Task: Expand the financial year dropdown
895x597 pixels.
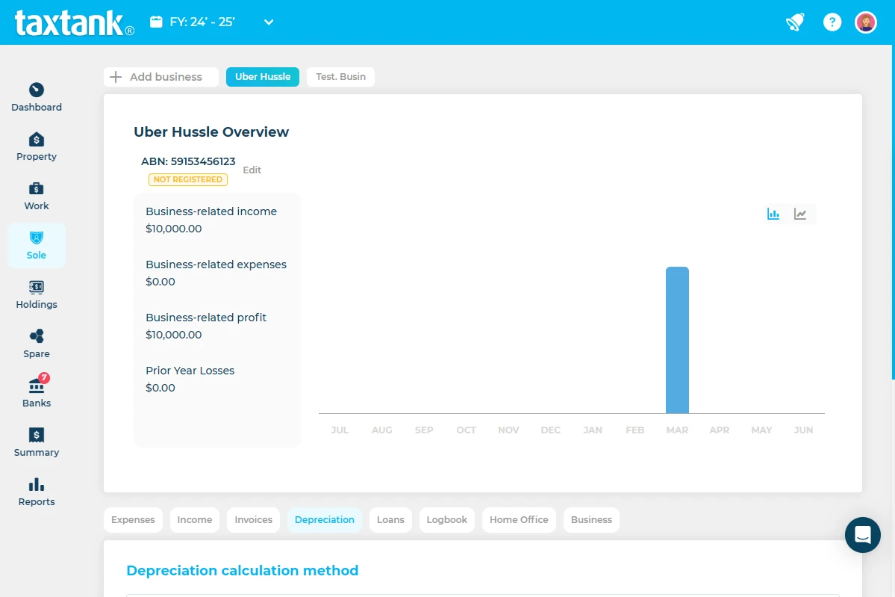Action: (x=269, y=22)
